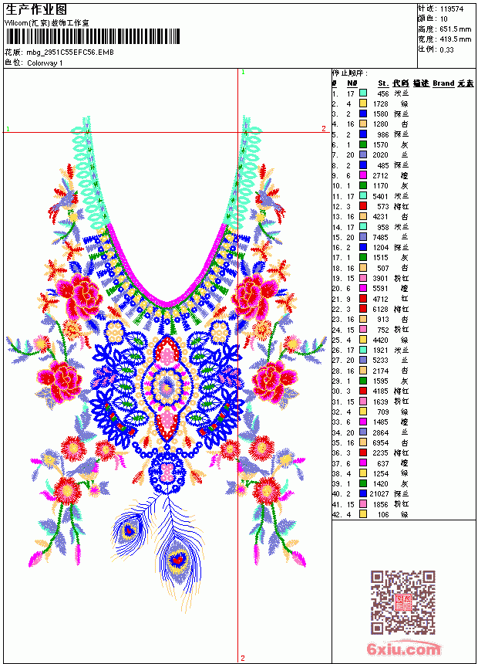478x664 pixels.
Task: Select the blue swatch beside 21027 stitches
Action: click(363, 493)
